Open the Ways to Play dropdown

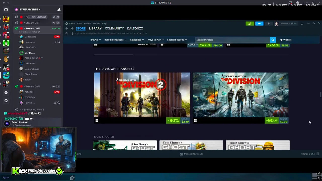click(x=155, y=40)
